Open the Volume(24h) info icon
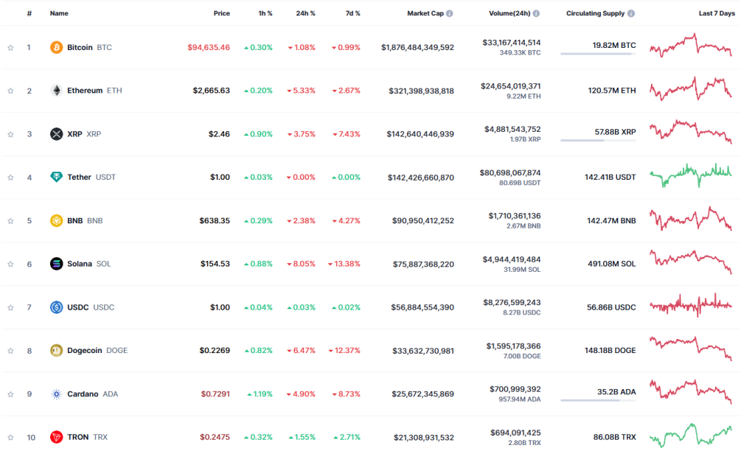 (x=536, y=13)
